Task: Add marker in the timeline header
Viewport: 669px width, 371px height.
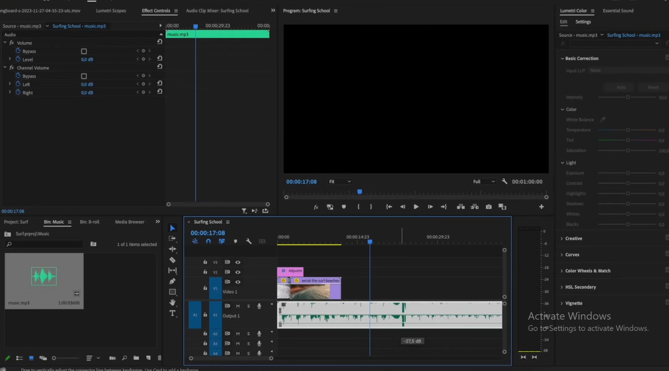Action: pyautogui.click(x=235, y=241)
